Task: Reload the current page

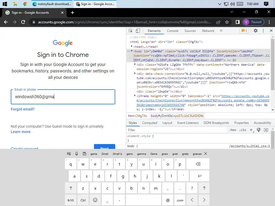Action: point(23,22)
